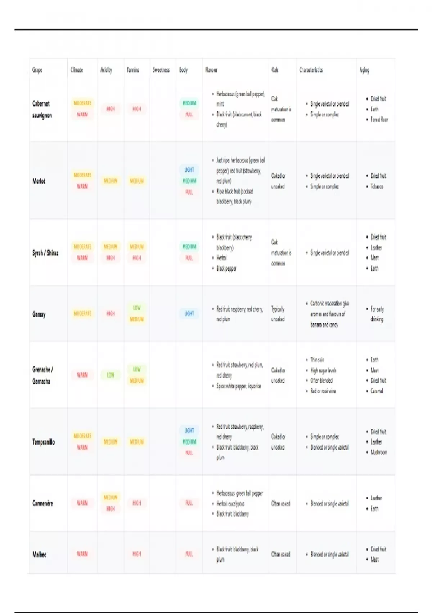The width and height of the screenshot is (432, 613).
Task: Click the Grenache / Garnacha grape name
Action: [42, 375]
